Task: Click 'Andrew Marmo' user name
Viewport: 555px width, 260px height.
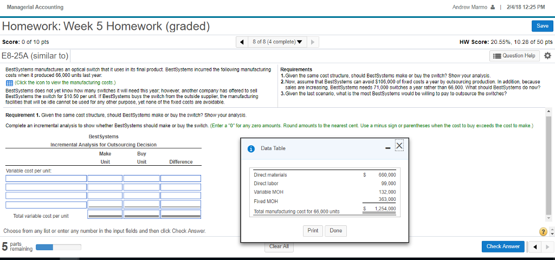Action: coord(470,8)
